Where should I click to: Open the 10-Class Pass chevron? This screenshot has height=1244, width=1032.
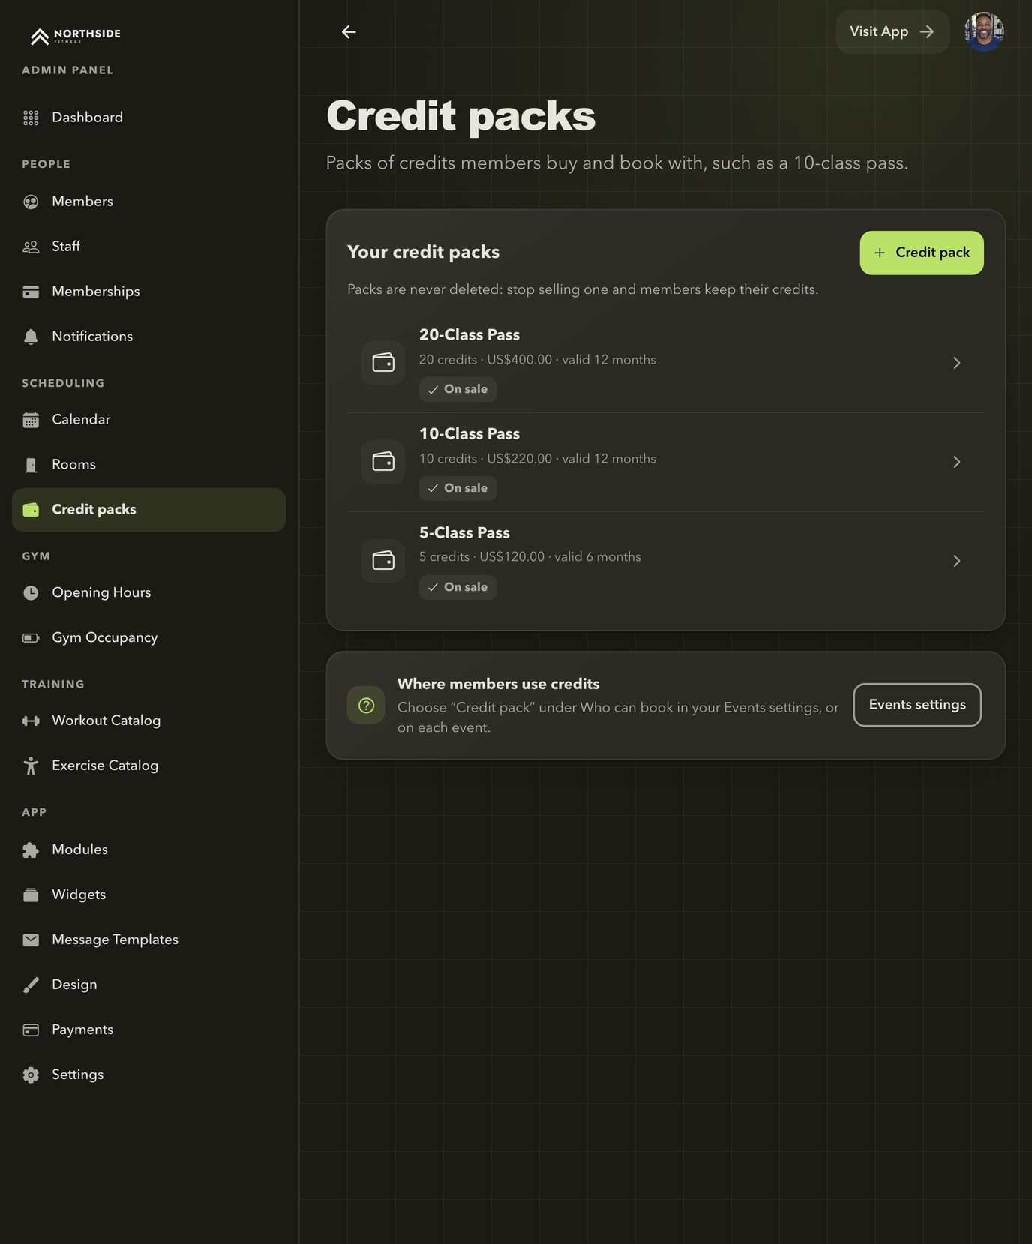pyautogui.click(x=956, y=462)
